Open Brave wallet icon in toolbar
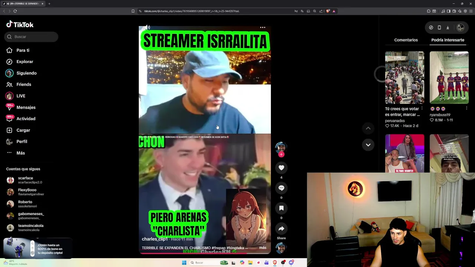Viewport: 475px width, 267px height. 454,11
